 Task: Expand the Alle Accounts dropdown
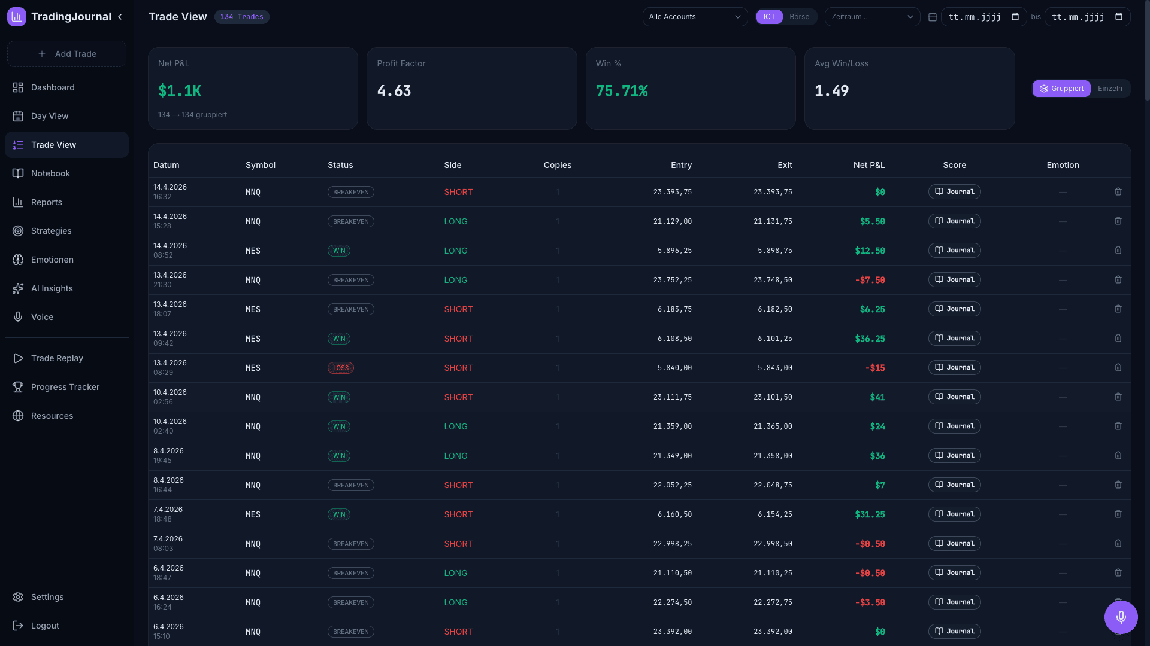click(x=695, y=17)
